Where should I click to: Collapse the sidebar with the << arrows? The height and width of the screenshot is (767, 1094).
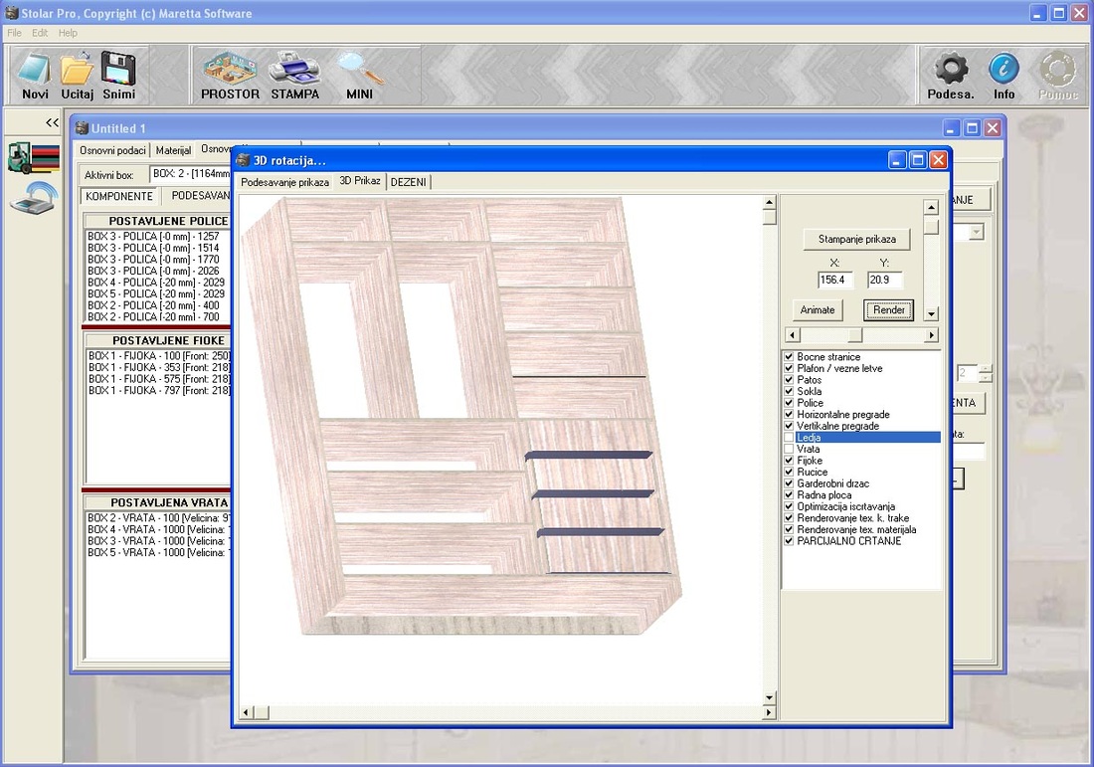coord(52,122)
